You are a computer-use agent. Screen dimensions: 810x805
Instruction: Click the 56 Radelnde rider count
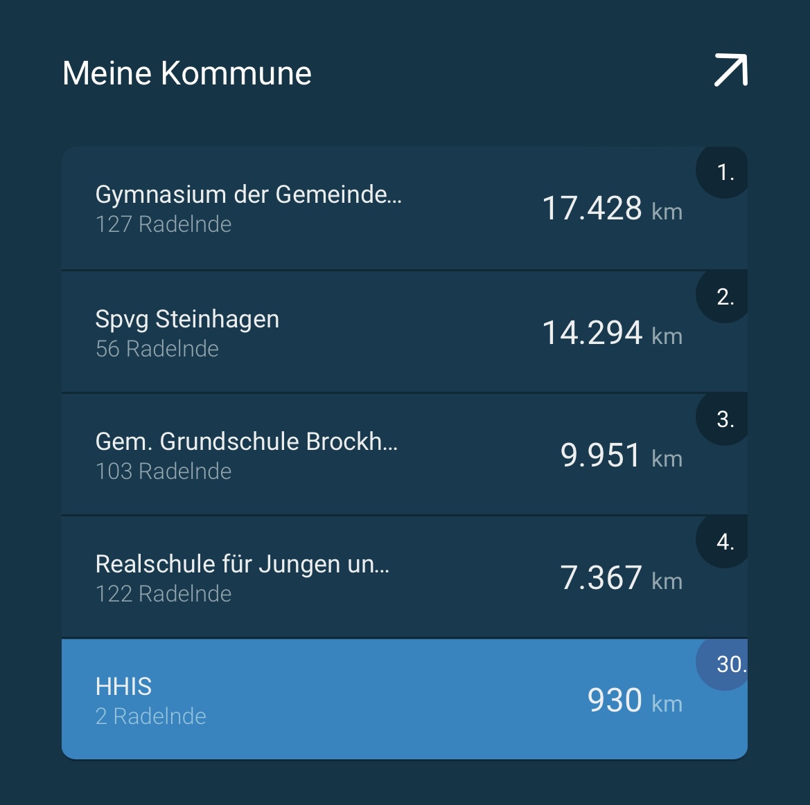click(x=157, y=349)
